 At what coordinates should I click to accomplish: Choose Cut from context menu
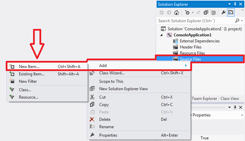[139, 97]
